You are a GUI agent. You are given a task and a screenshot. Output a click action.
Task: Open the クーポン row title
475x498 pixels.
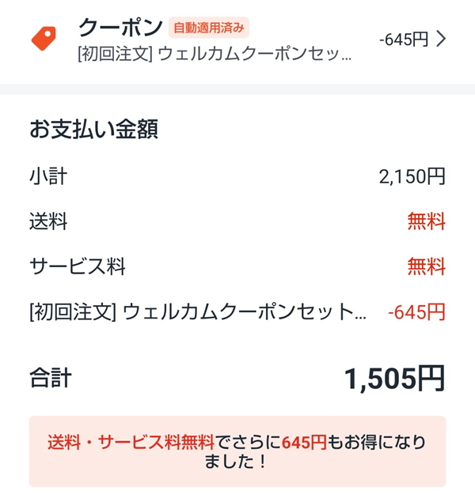point(120,28)
